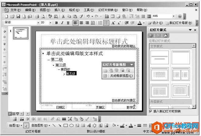Screen dimensions: 201x136
Task: Open the slide master view toolbar options arrow
Action: click(132, 65)
